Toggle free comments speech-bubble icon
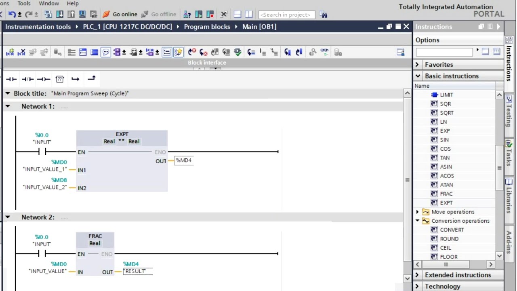This screenshot has width=517, height=291. point(106,52)
